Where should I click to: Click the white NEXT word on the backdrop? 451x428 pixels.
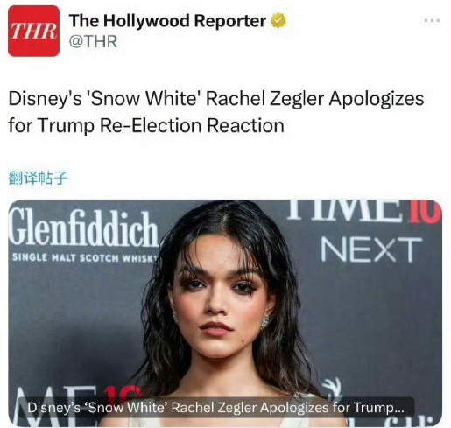point(371,249)
